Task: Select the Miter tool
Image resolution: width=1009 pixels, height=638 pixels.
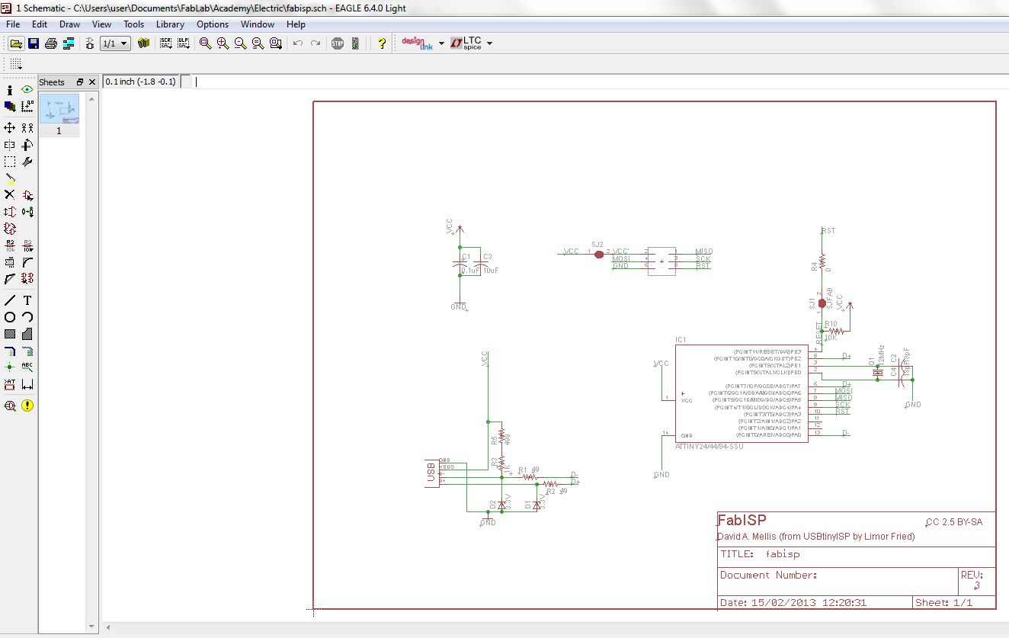Action: point(27,262)
